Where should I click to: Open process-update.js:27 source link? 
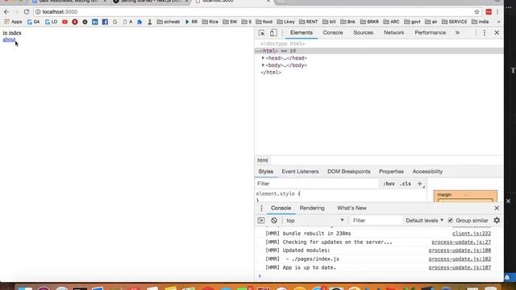coord(461,242)
